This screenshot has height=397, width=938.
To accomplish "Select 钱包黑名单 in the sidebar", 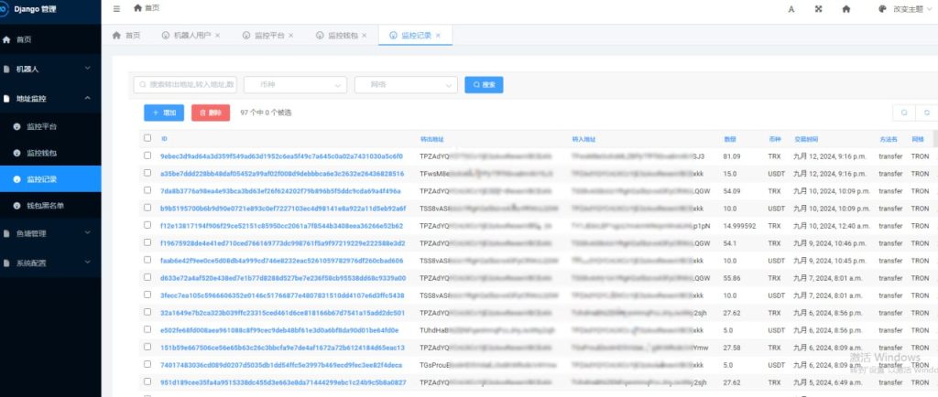I will pyautogui.click(x=46, y=206).
